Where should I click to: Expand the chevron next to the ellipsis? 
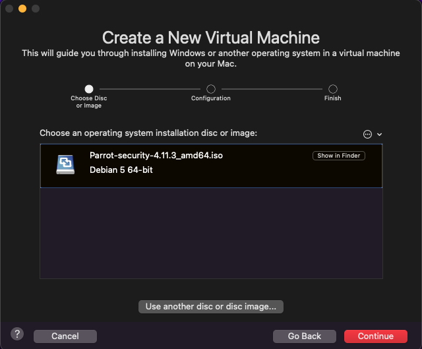click(x=379, y=134)
